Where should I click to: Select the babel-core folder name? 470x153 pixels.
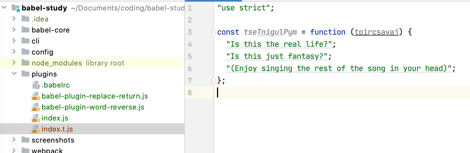coord(51,30)
